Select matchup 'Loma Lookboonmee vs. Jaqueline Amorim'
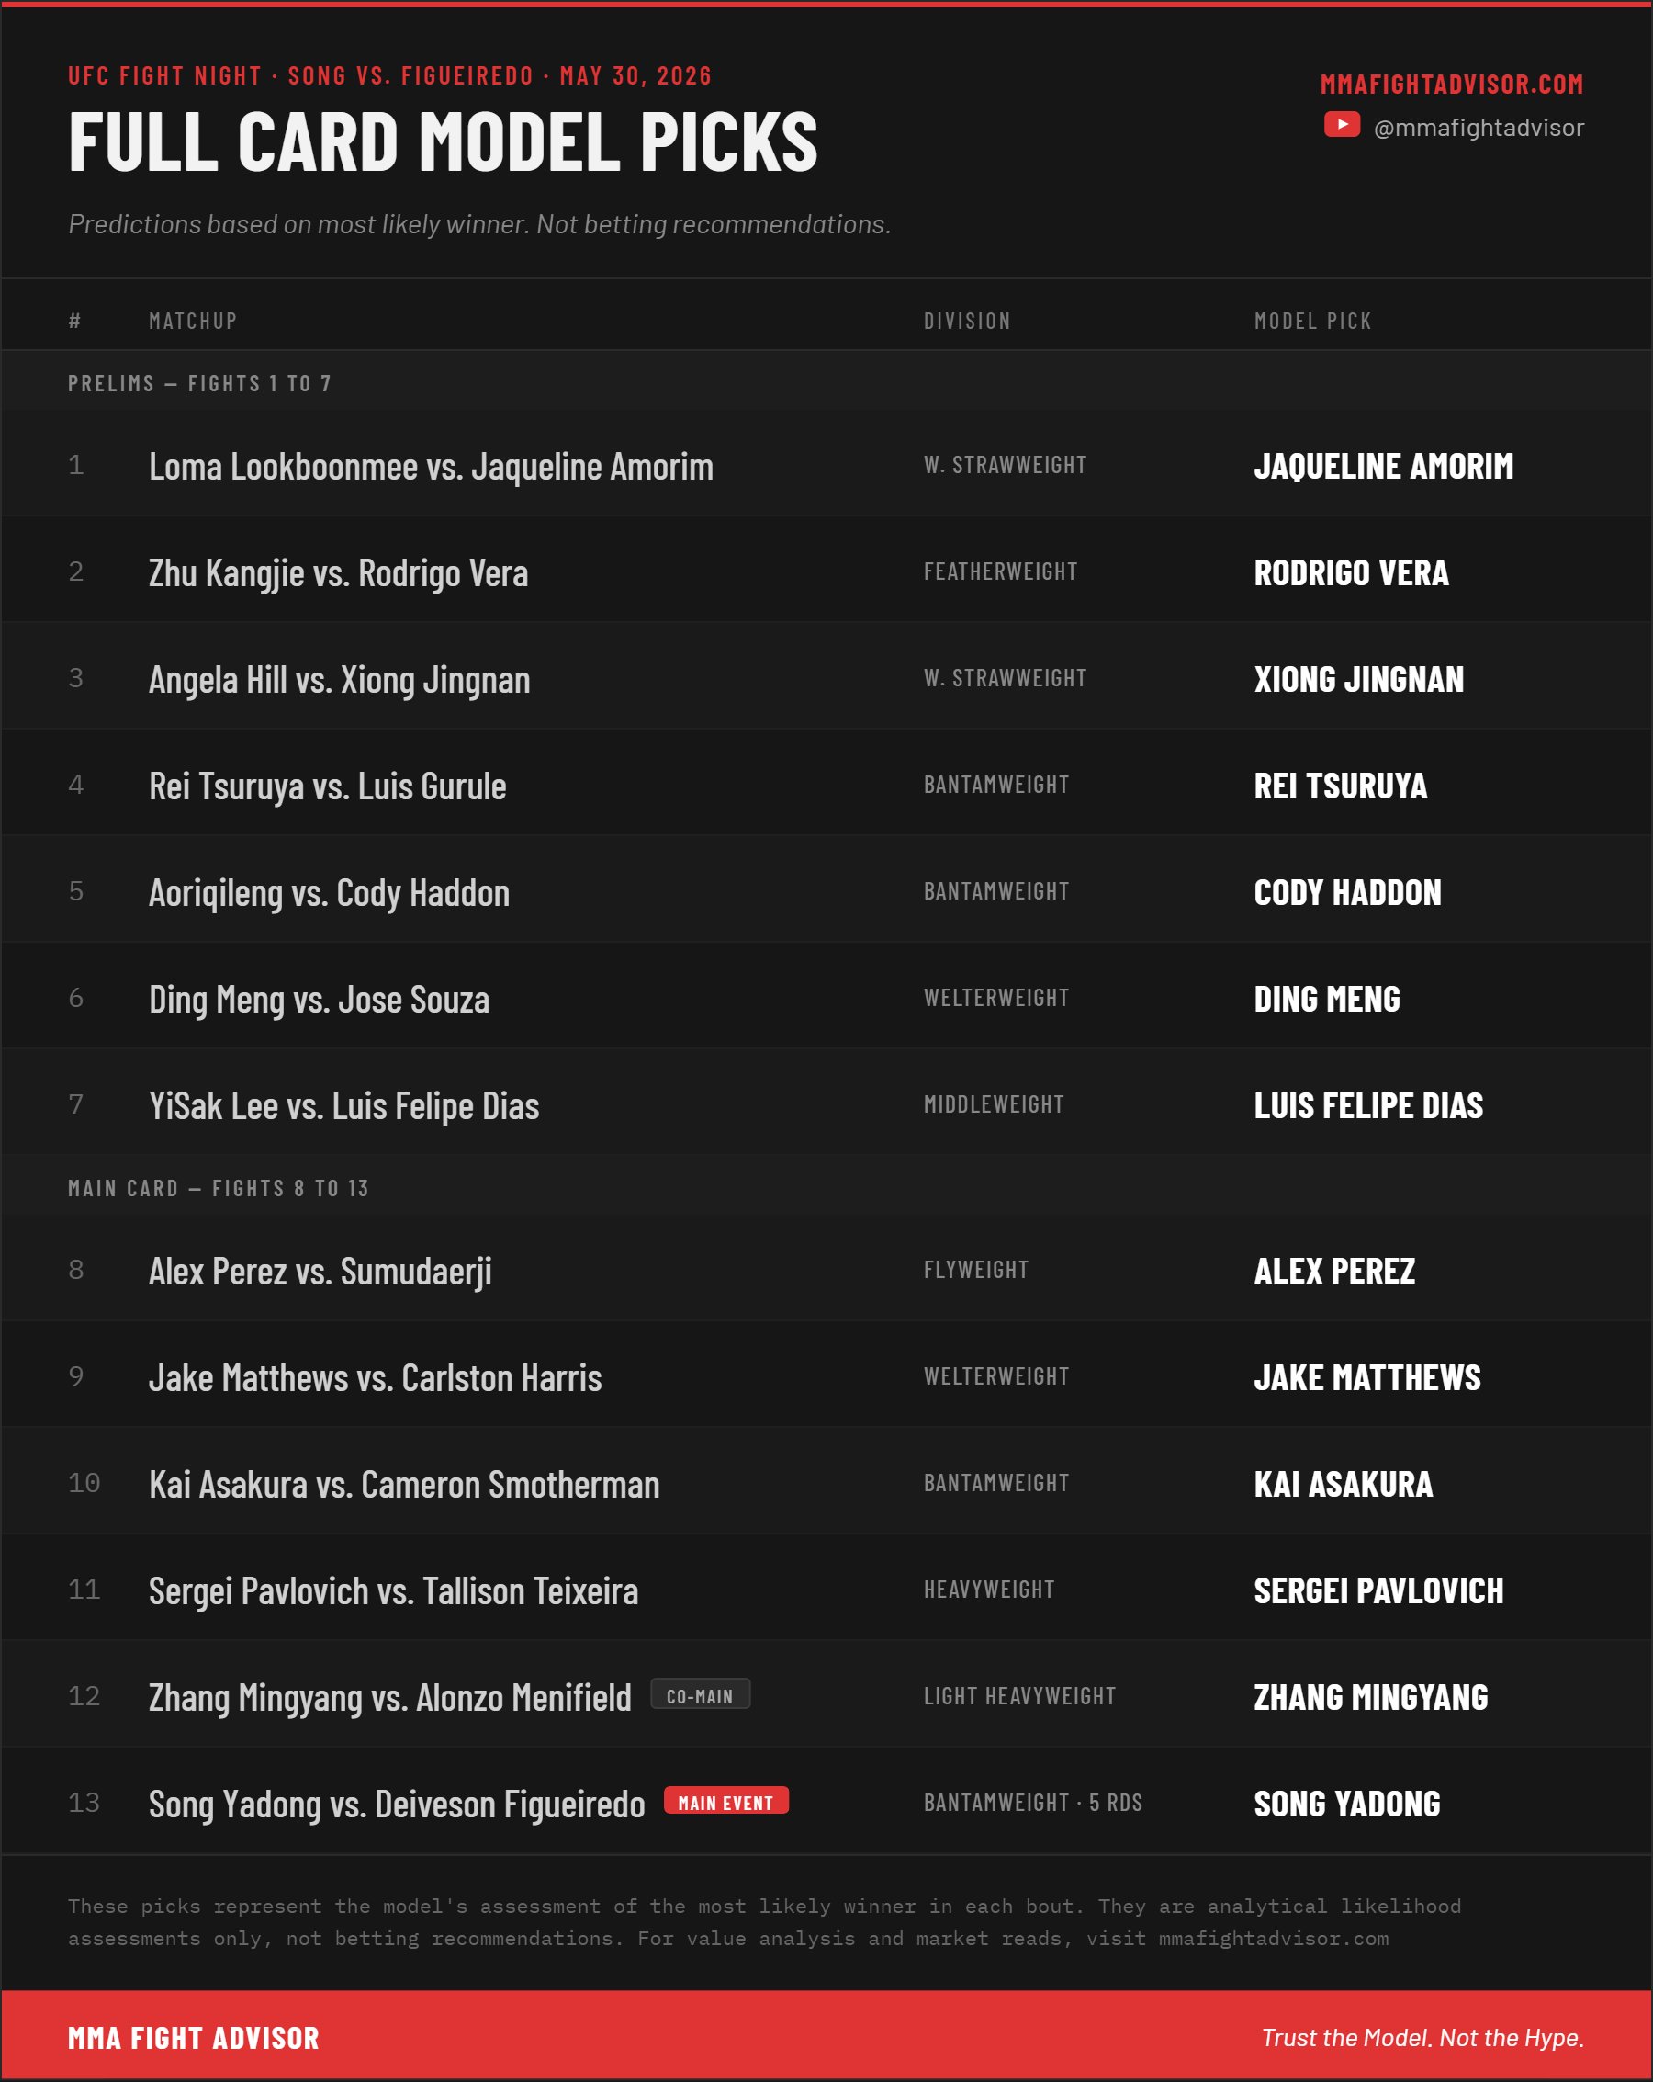The image size is (1653, 2082). pos(431,467)
